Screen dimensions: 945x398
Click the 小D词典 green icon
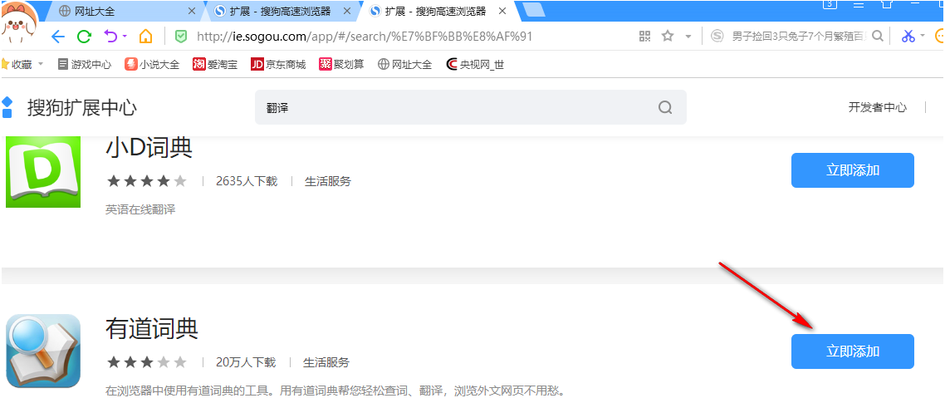click(x=43, y=171)
